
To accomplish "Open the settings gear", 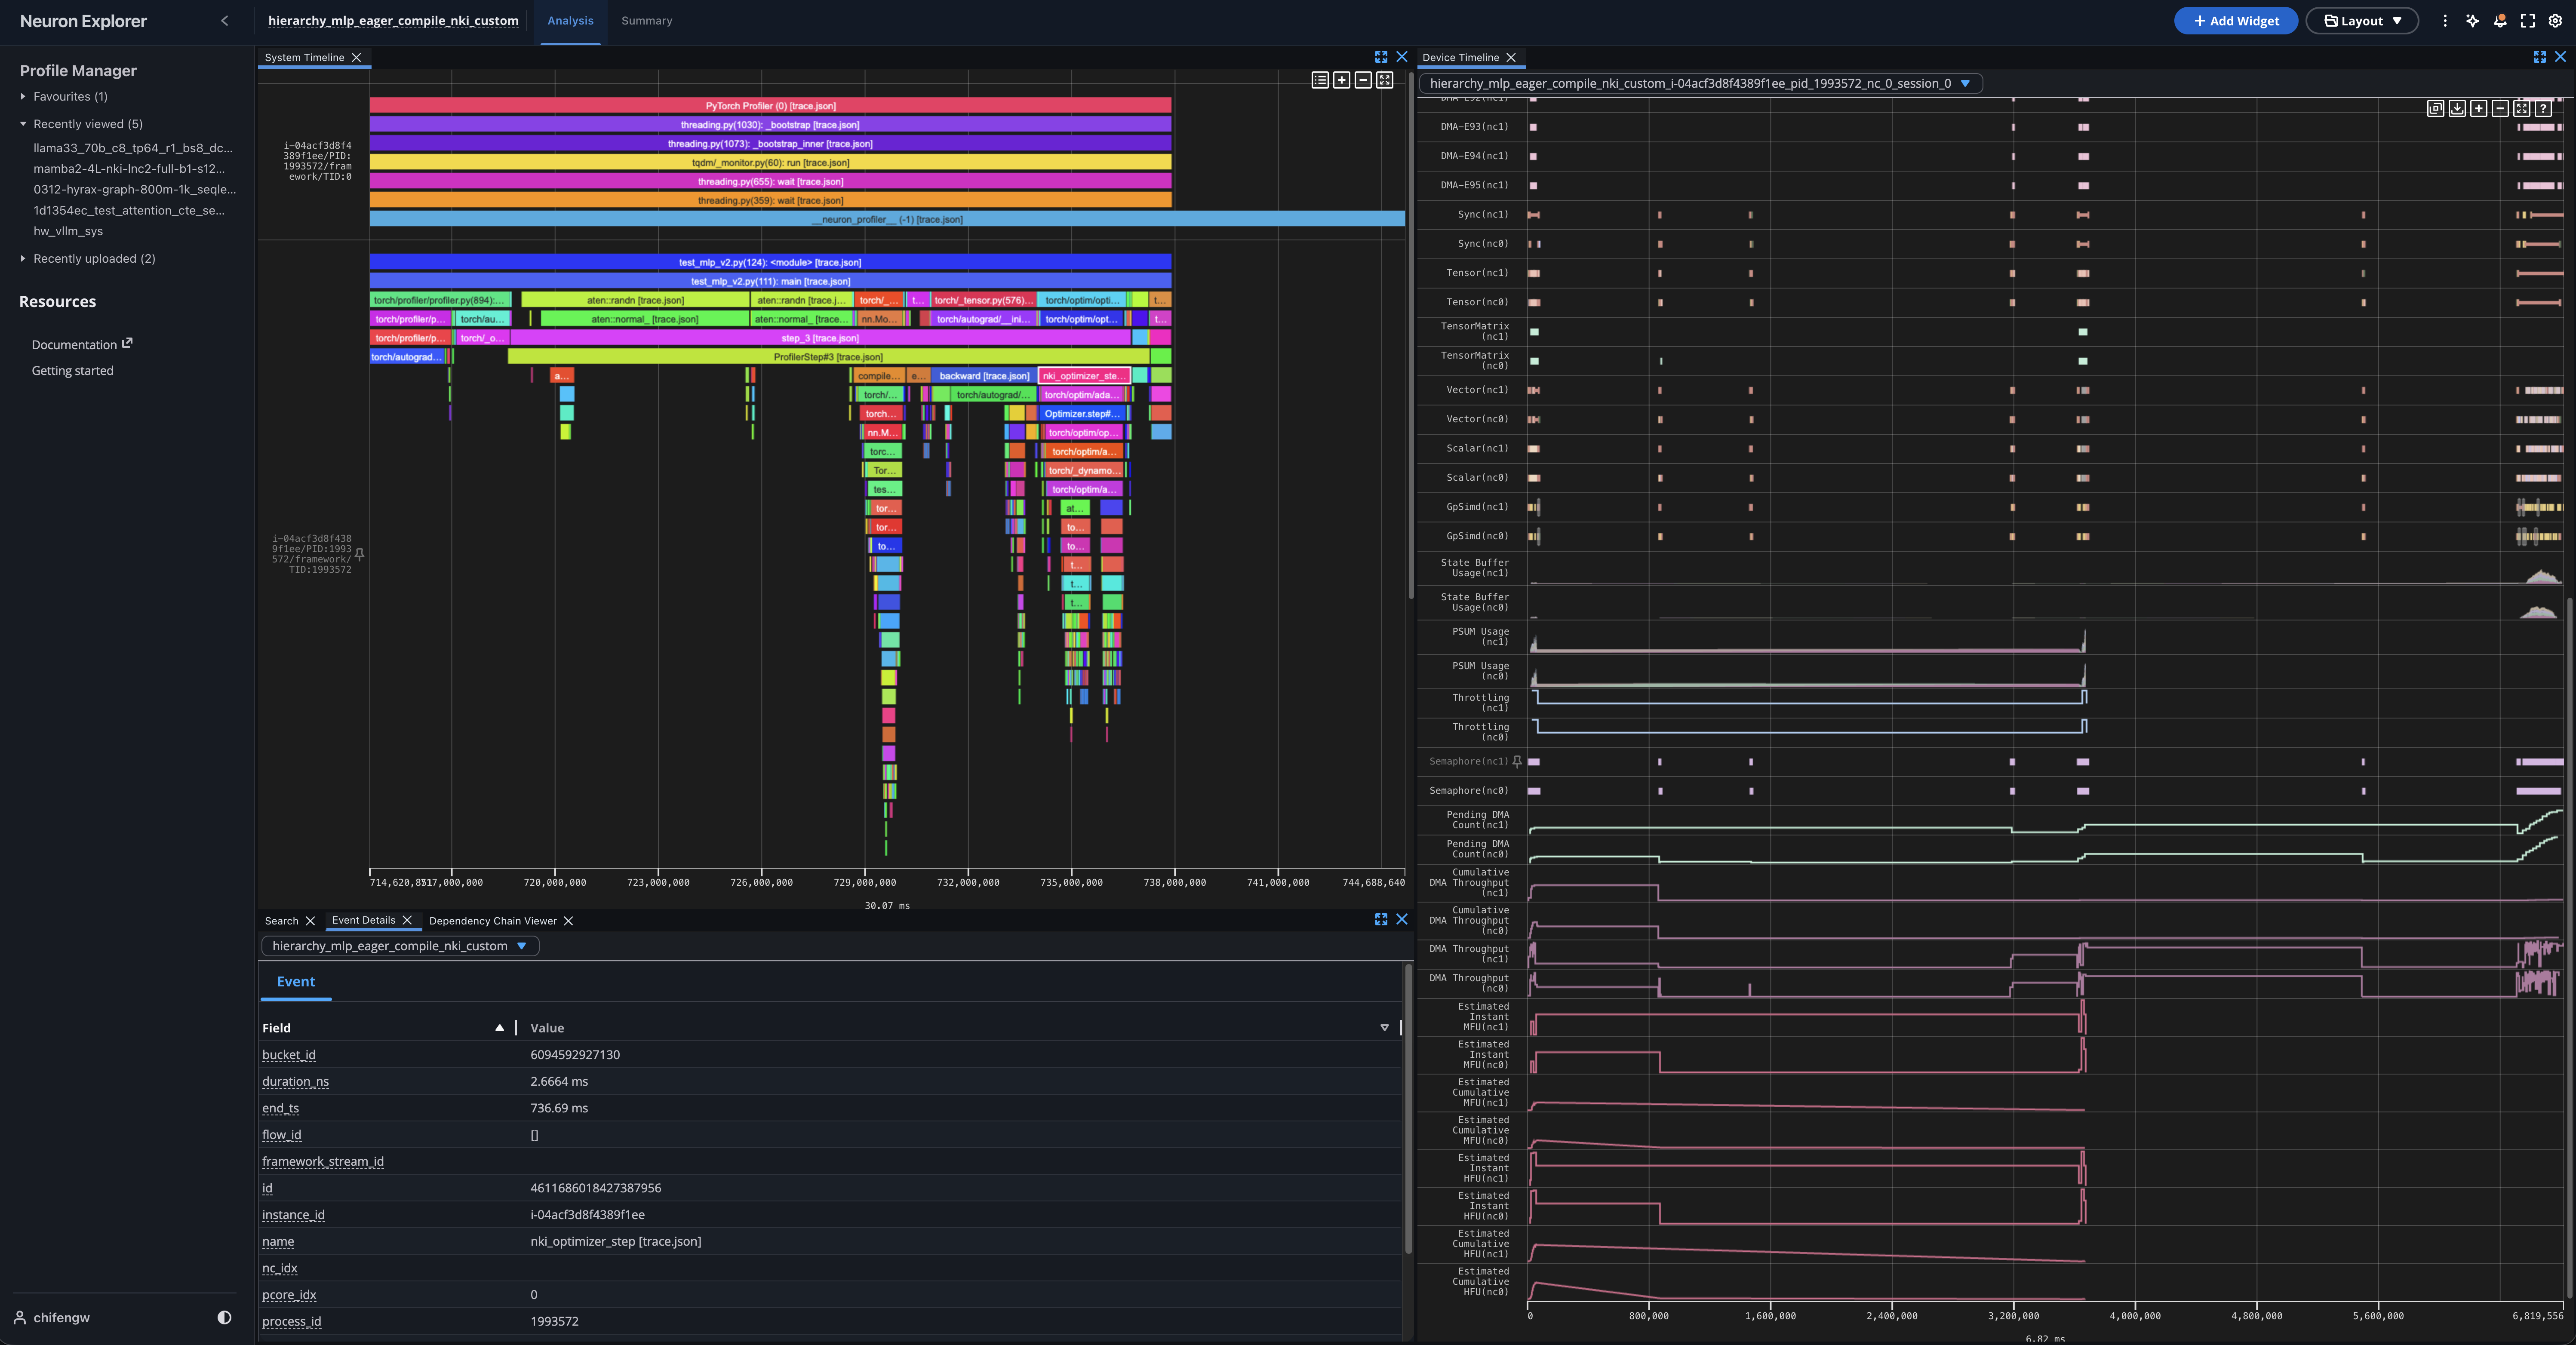I will pyautogui.click(x=2555, y=21).
